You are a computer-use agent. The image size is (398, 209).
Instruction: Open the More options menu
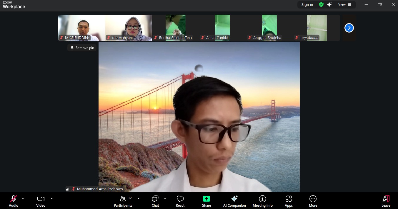(x=313, y=201)
